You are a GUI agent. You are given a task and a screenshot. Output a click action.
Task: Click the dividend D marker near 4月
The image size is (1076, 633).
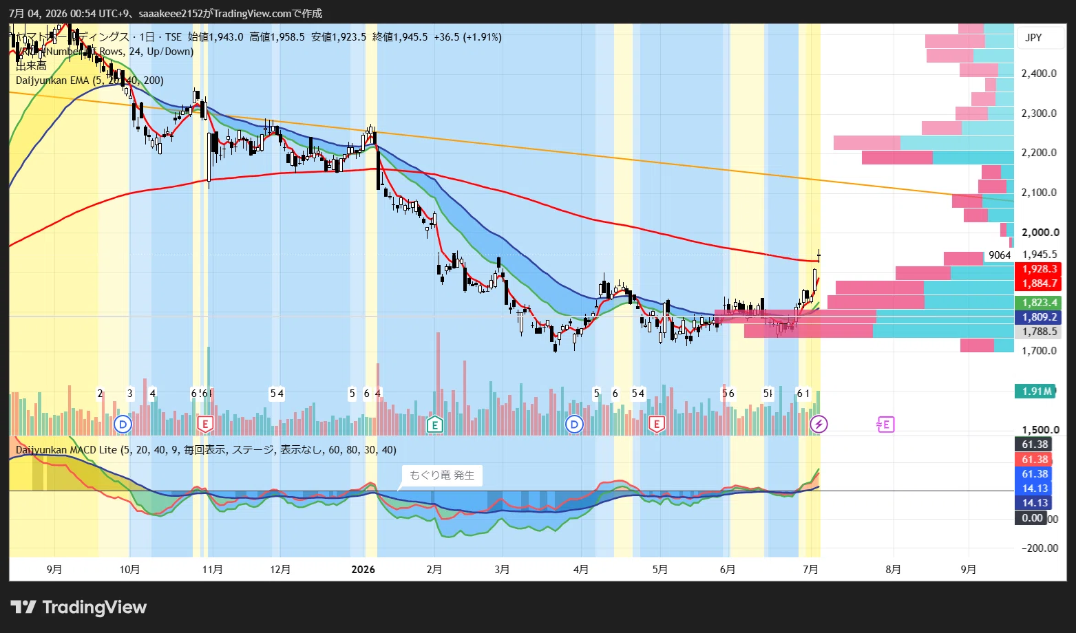coord(574,424)
